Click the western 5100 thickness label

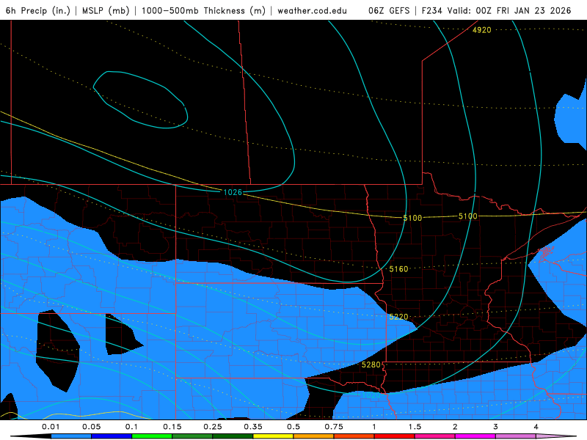pos(412,218)
